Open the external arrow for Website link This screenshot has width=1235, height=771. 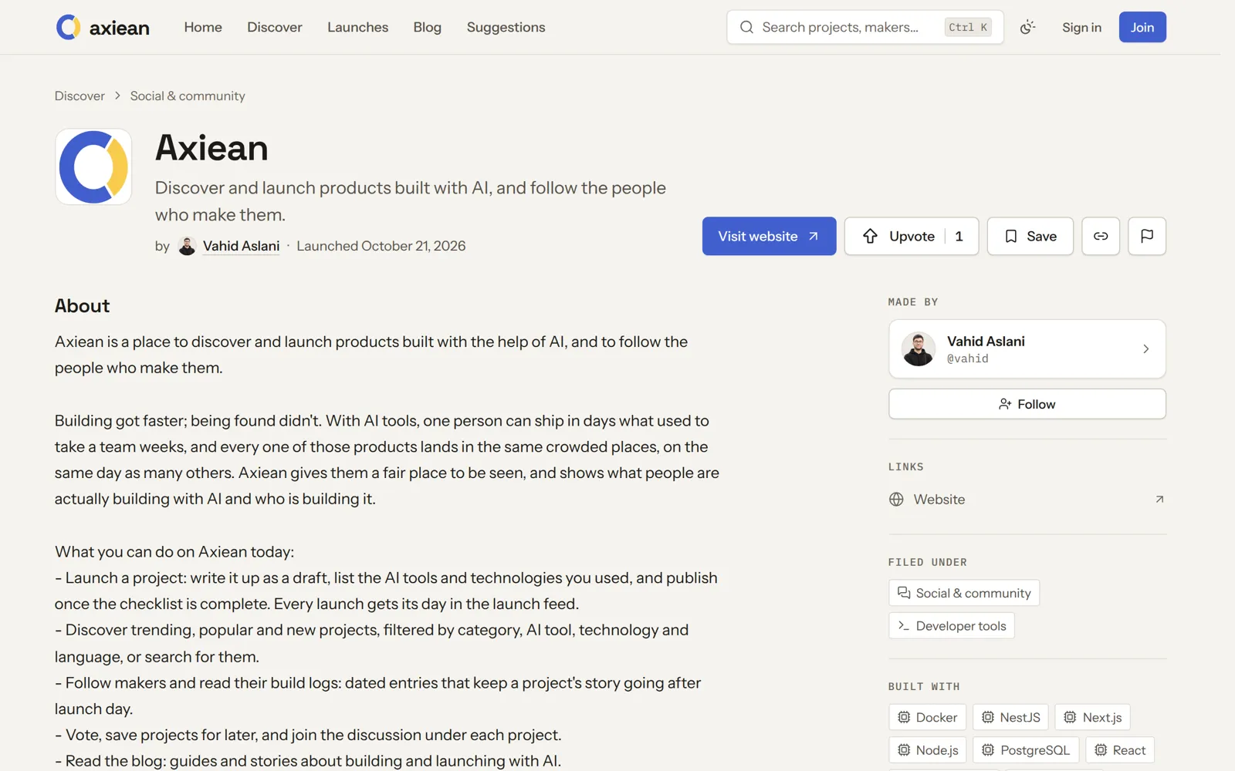1159,500
